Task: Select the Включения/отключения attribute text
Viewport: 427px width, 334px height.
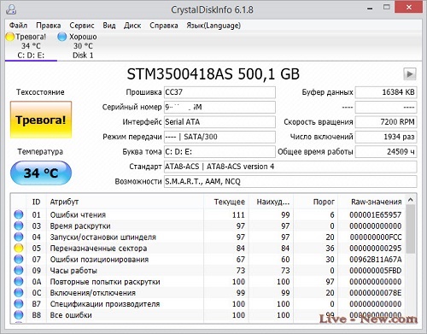Action: click(93, 293)
